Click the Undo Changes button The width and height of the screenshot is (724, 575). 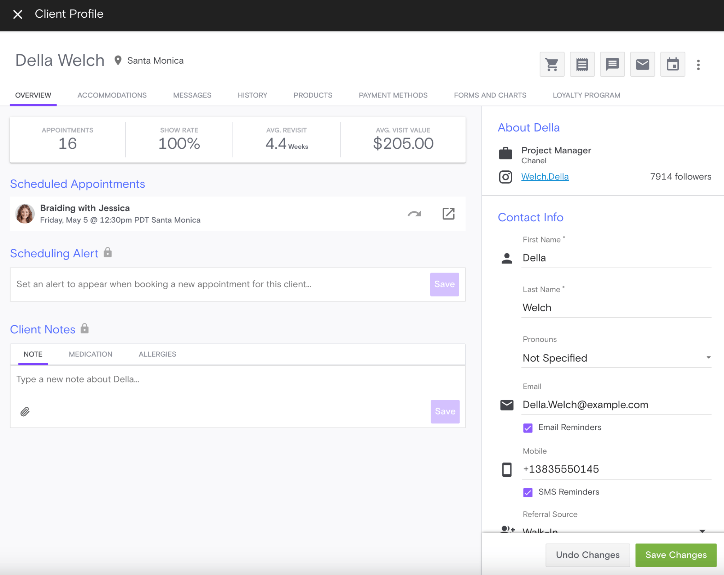pyautogui.click(x=588, y=555)
